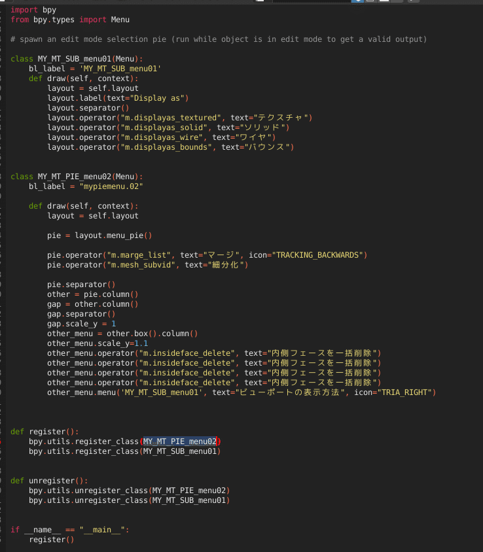Click the bl_label = 'MY_MT_SUB_menu01' line

(95, 69)
